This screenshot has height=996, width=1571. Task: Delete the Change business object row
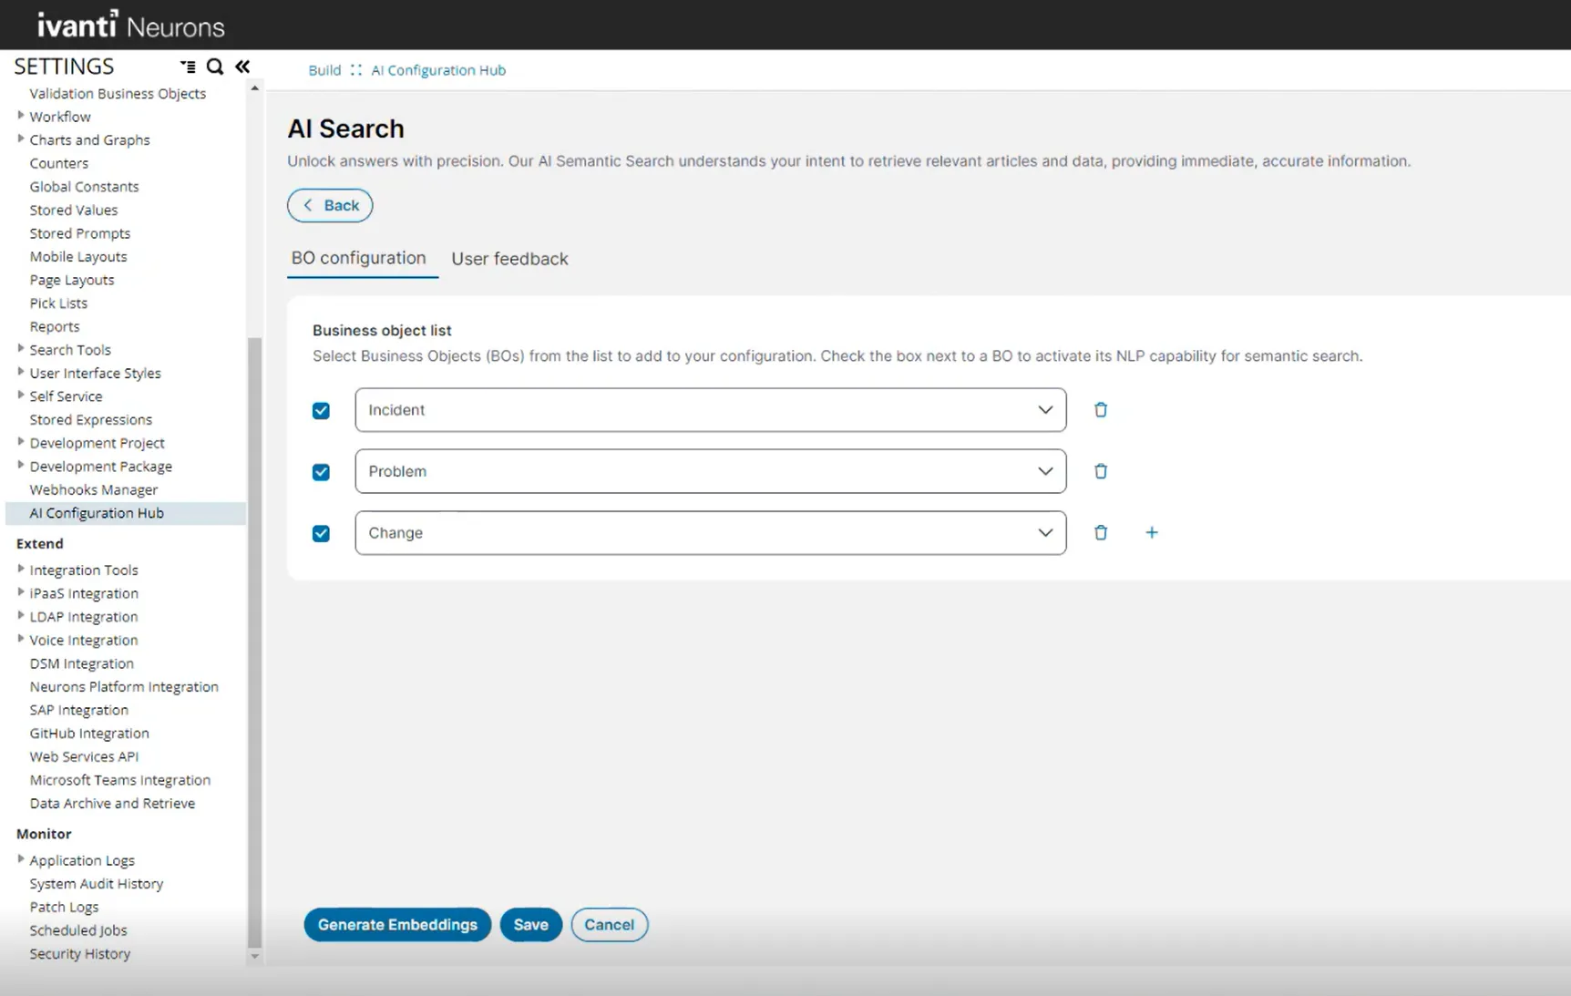pyautogui.click(x=1101, y=533)
